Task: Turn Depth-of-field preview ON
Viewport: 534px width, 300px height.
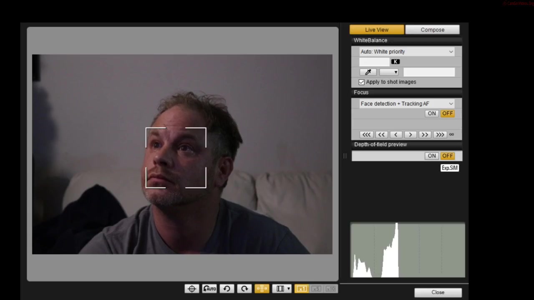Action: 432,156
